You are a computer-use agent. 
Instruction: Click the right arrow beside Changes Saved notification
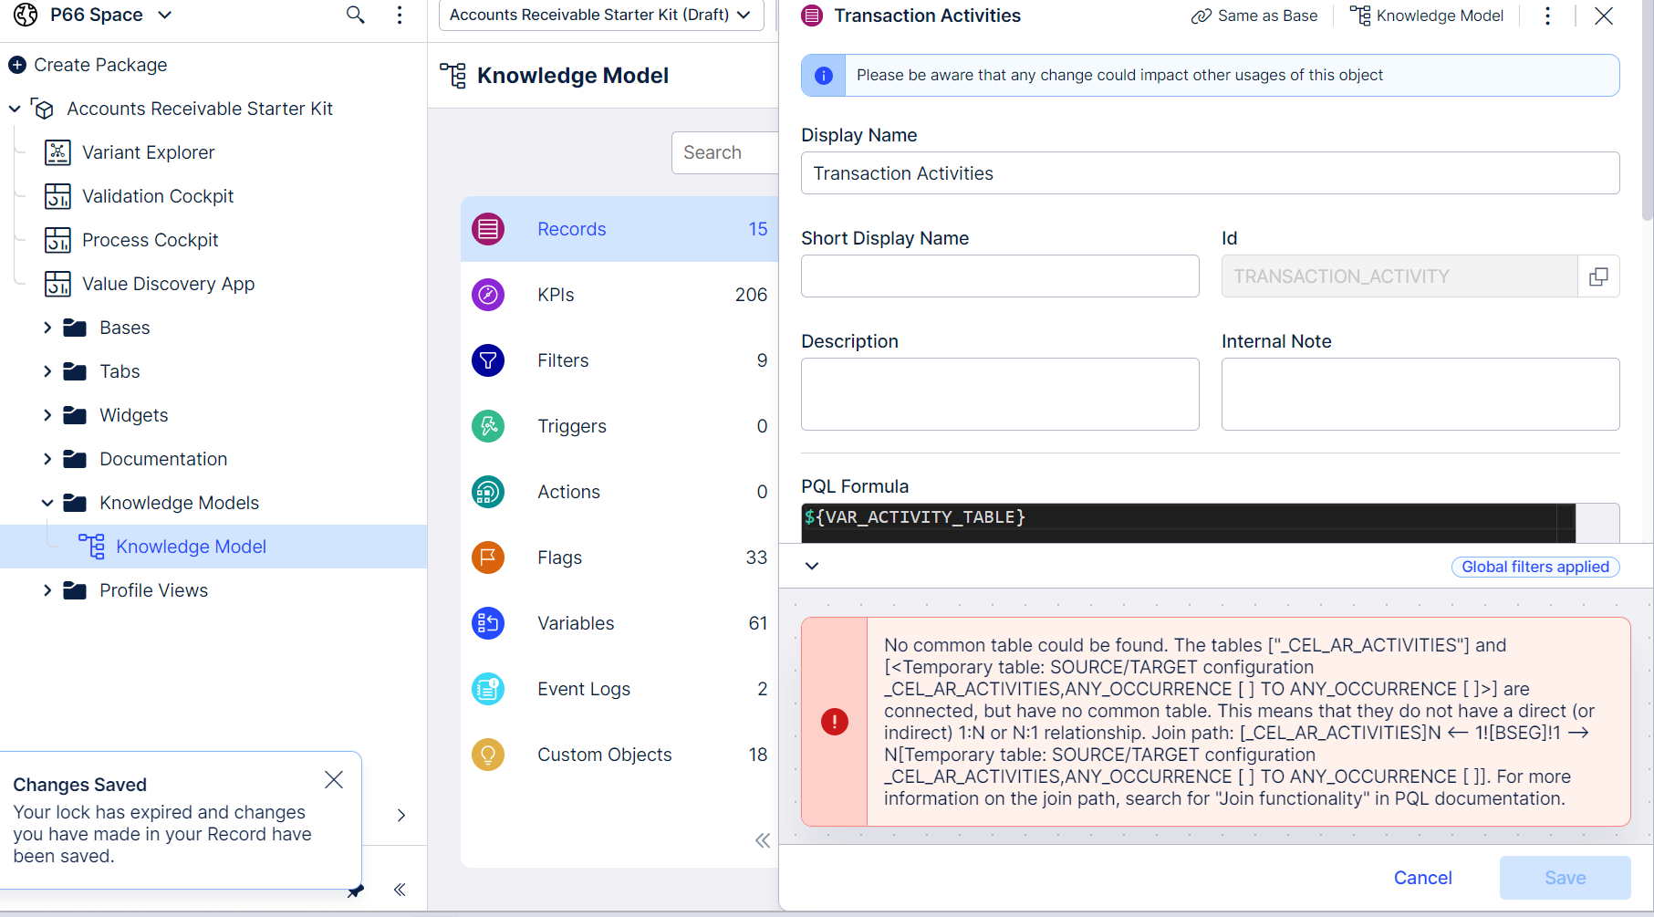tap(401, 815)
